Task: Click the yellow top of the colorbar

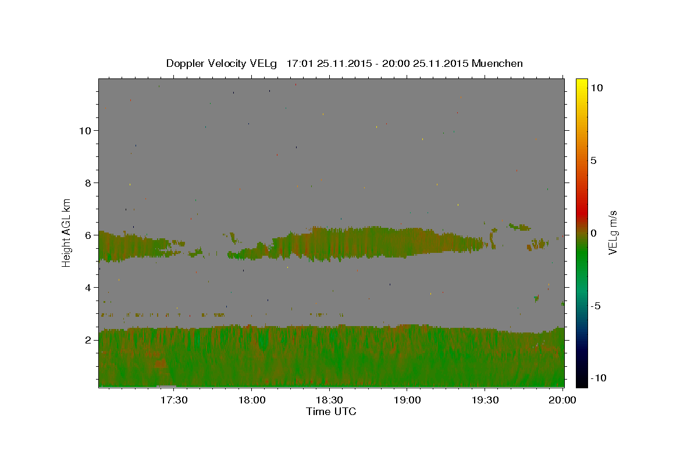Action: (x=581, y=84)
